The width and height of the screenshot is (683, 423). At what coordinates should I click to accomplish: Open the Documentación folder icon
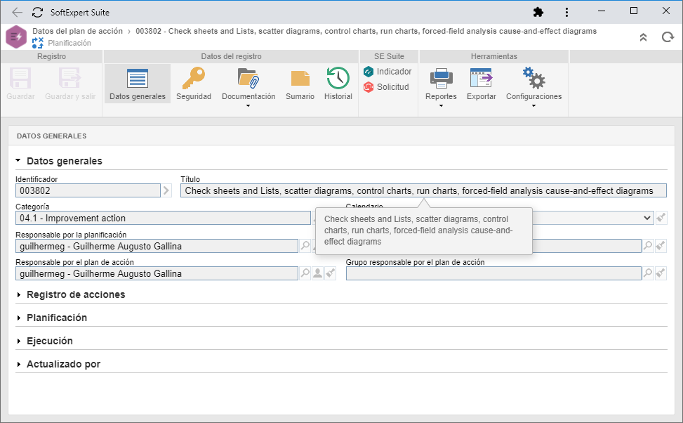coord(248,79)
